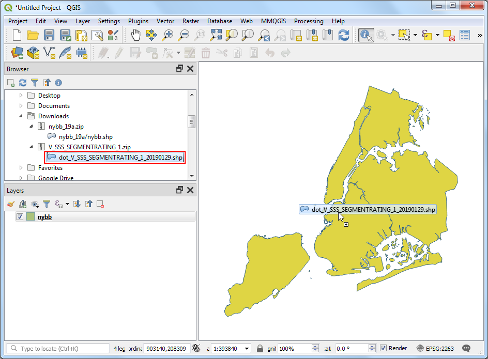Select nybb_19a/nybb.shp in Browser

pyautogui.click(x=85, y=137)
